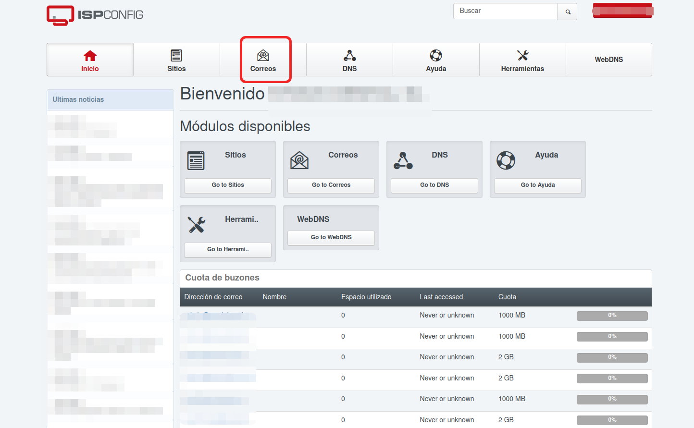Click the Correos envelope icon in navigation bar

(263, 55)
